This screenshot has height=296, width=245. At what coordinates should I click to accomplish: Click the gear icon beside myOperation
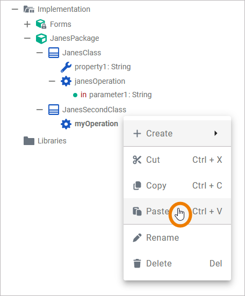click(66, 124)
